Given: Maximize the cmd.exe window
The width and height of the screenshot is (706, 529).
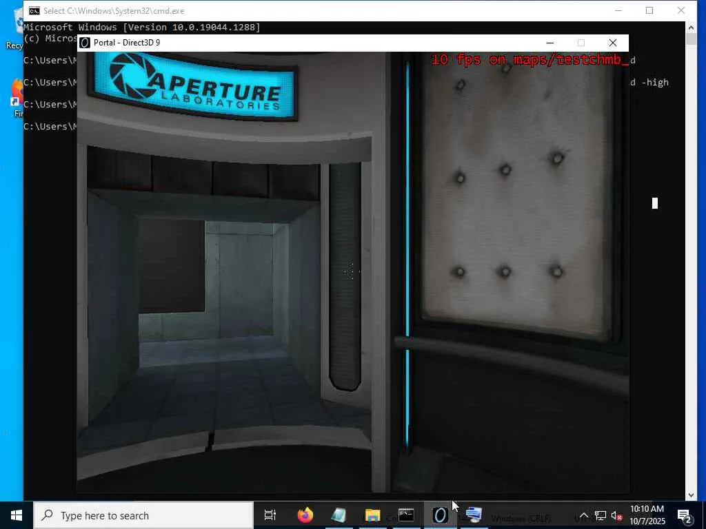Looking at the screenshot, I should tap(649, 10).
